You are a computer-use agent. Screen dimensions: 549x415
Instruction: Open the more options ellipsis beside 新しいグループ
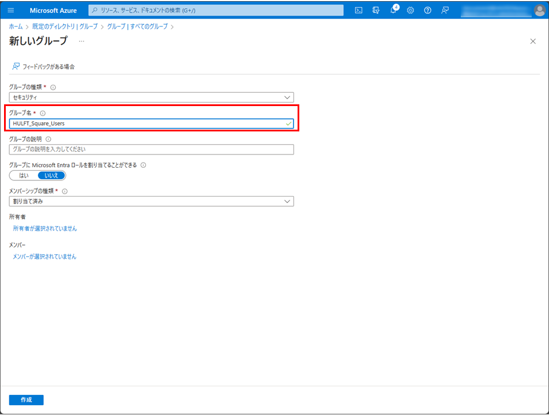(81, 41)
